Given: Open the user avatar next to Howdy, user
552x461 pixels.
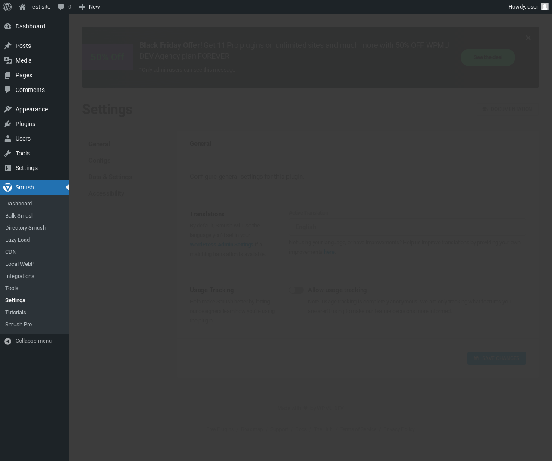Looking at the screenshot, I should [545, 7].
